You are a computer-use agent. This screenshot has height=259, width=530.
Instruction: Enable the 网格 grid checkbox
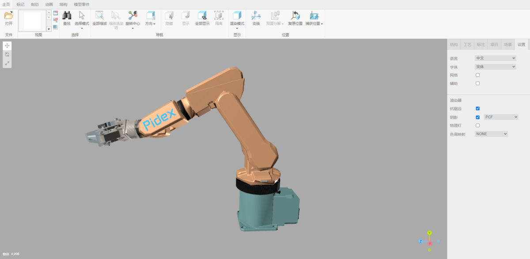[x=477, y=75]
